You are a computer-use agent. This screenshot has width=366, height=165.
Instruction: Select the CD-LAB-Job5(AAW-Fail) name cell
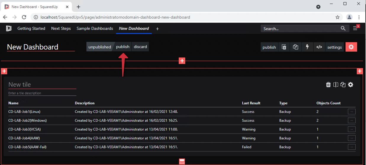[27, 147]
